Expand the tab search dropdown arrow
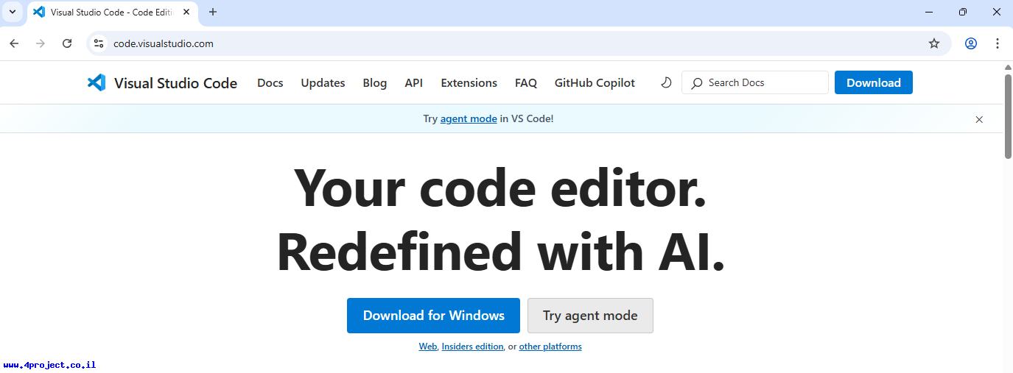Image resolution: width=1013 pixels, height=373 pixels. coord(12,12)
